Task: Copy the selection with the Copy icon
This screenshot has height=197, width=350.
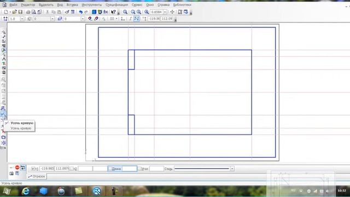Action: (54, 12)
